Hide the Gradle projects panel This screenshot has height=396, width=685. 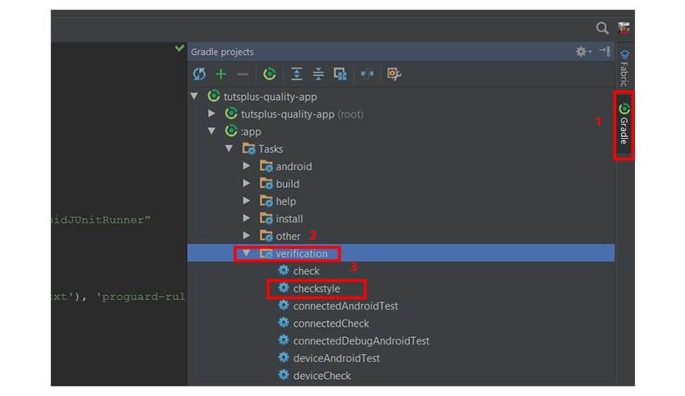604,51
